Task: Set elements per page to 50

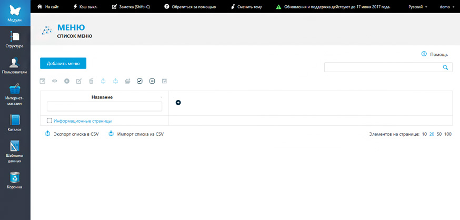Action: coord(439,134)
